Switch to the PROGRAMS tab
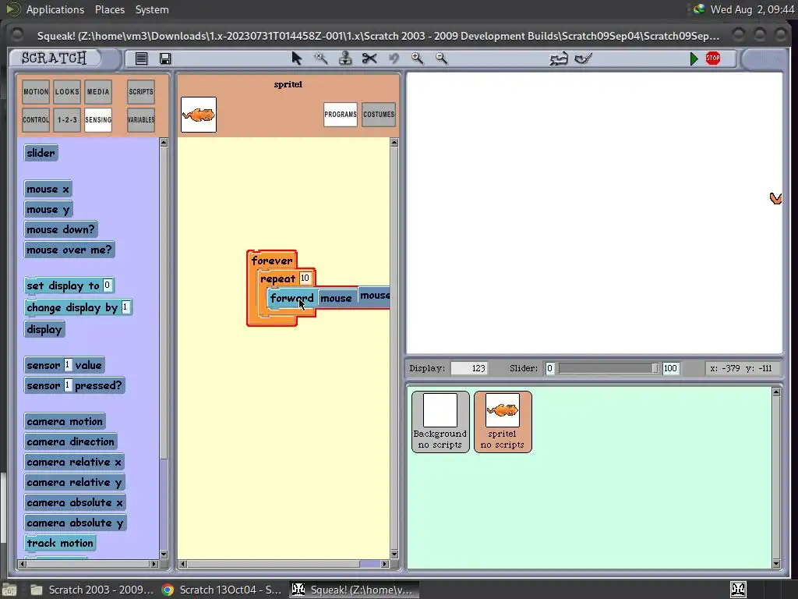The image size is (798, 599). tap(341, 115)
